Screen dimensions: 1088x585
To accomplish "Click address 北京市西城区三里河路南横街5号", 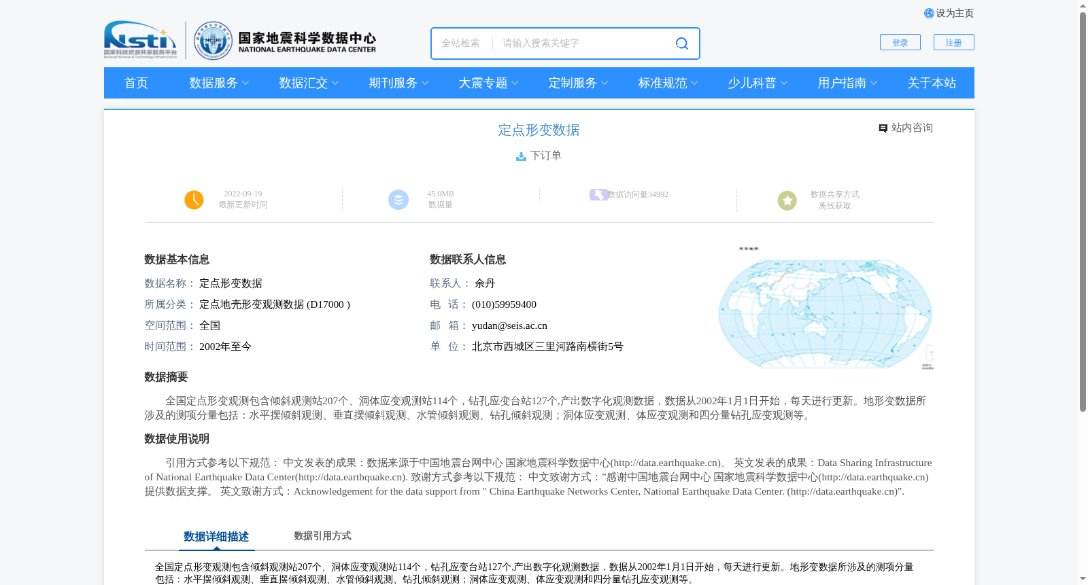I will [547, 347].
